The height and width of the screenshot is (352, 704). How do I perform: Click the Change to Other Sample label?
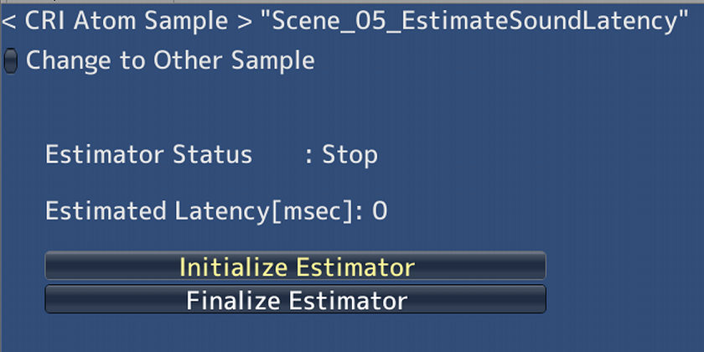(x=171, y=61)
